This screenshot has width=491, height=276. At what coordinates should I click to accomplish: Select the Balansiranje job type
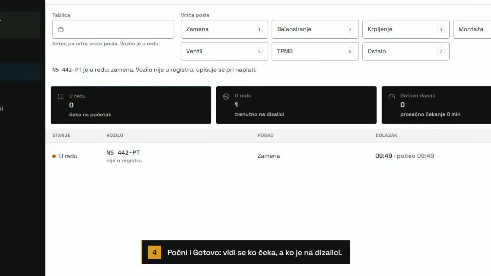[x=315, y=29]
